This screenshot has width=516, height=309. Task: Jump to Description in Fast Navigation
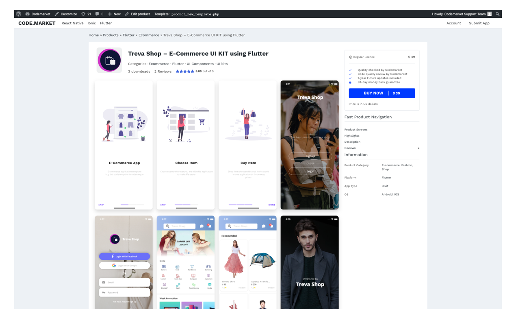(x=352, y=142)
